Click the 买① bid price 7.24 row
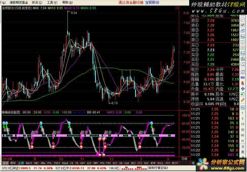This screenshot has height=172, width=247. 215,45
